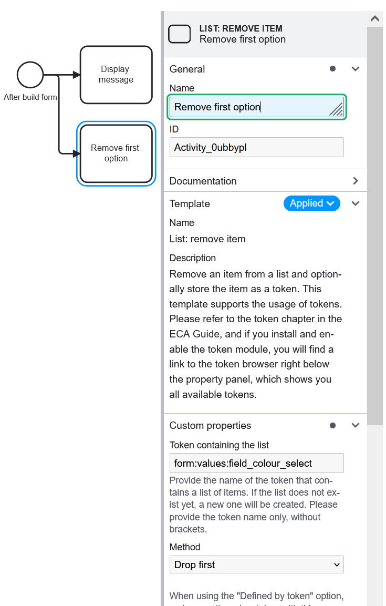Click the edited indicator dot beside Custom properties
This screenshot has width=386, height=606.
click(332, 425)
